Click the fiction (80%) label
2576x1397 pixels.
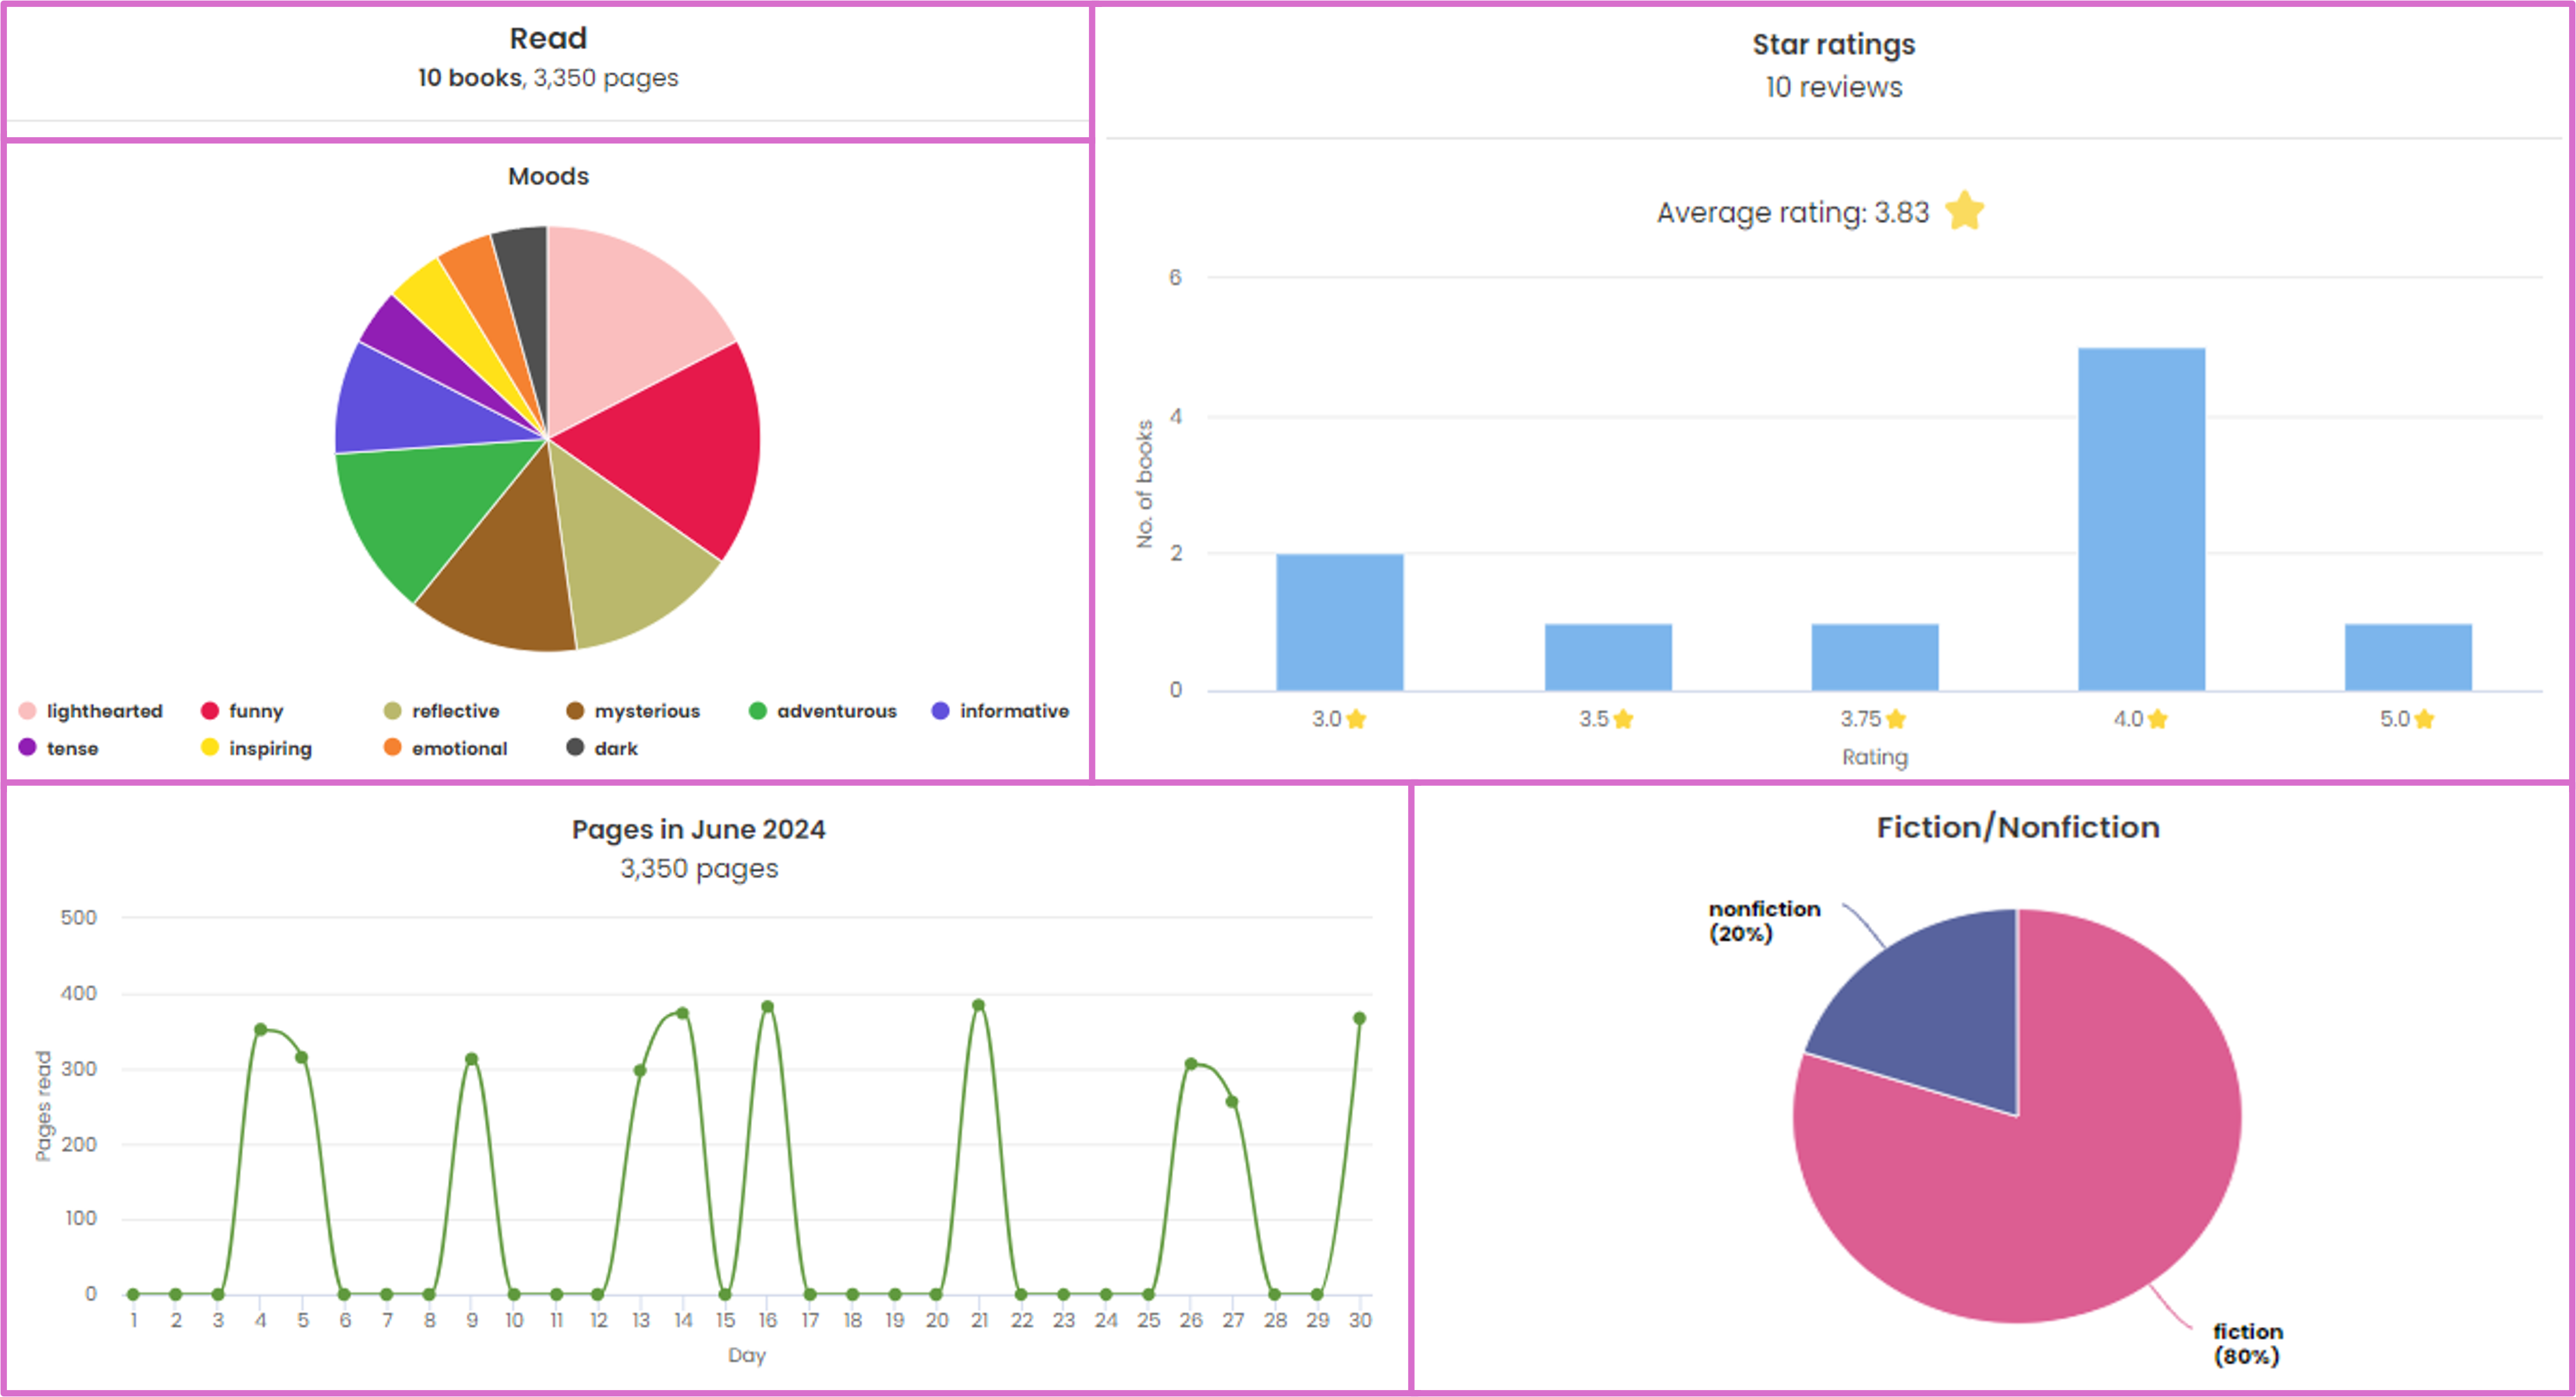pyautogui.click(x=2246, y=1343)
